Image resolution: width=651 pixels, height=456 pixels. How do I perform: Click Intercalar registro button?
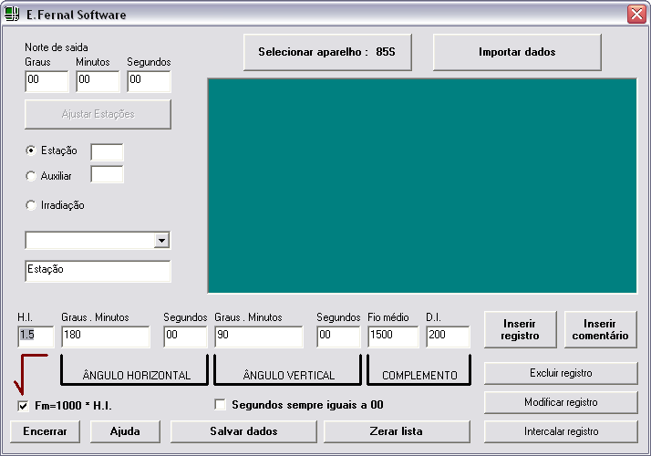tap(560, 431)
